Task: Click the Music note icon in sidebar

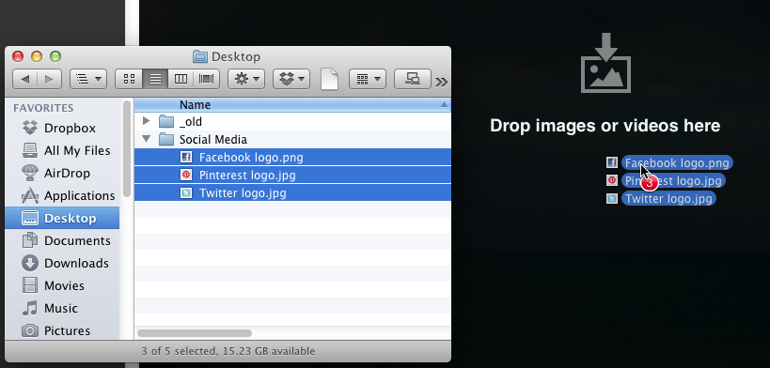Action: tap(30, 308)
